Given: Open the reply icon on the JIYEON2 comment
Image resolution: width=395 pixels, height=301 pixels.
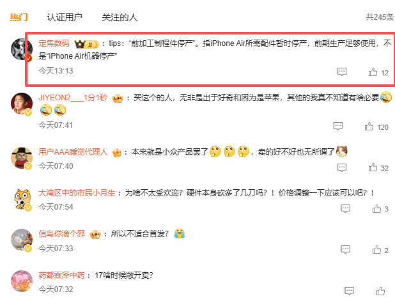Looking at the screenshot, I should tap(338, 126).
